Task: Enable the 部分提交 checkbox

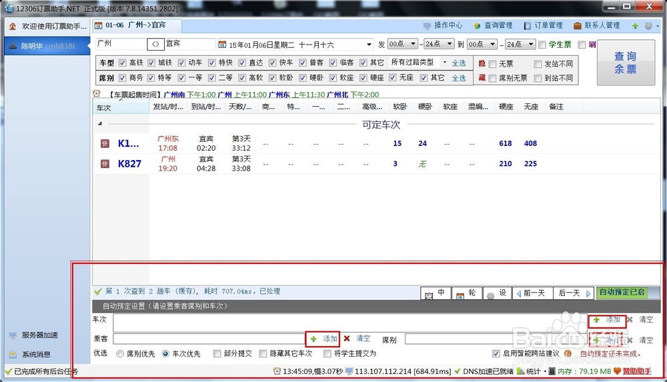Action: pyautogui.click(x=217, y=354)
